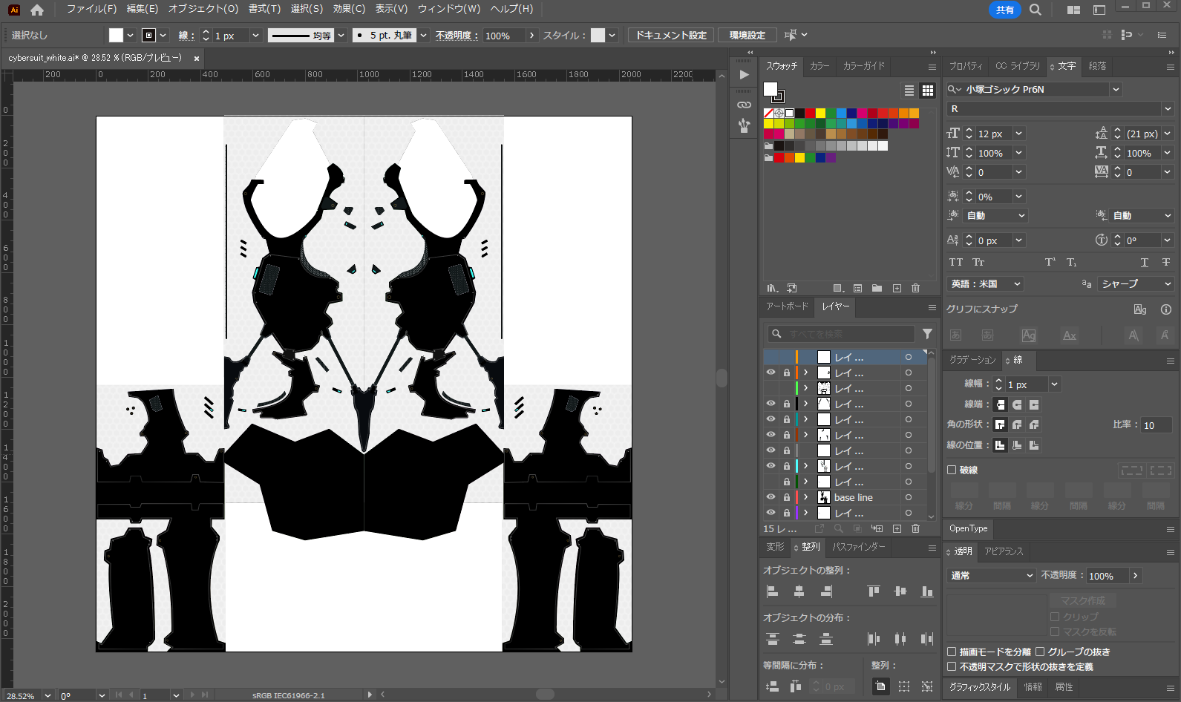Switch to the アピアランス tab
This screenshot has width=1181, height=702.
click(1004, 551)
